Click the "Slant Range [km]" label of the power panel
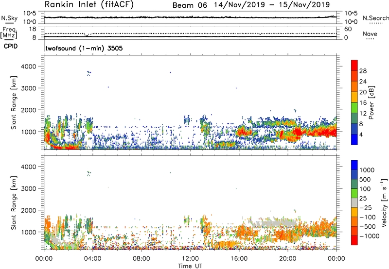The width and height of the screenshot is (389, 269). click(x=14, y=102)
